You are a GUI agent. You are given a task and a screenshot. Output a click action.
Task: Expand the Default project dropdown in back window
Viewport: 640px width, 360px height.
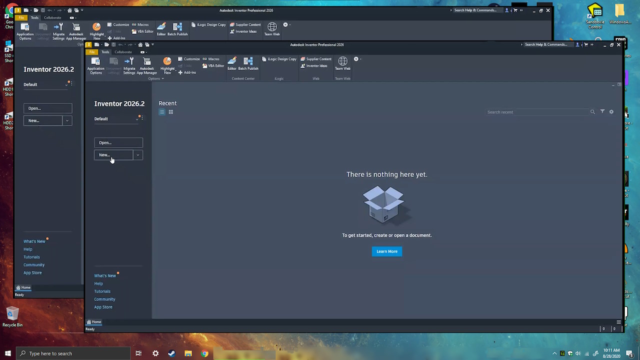(x=66, y=84)
